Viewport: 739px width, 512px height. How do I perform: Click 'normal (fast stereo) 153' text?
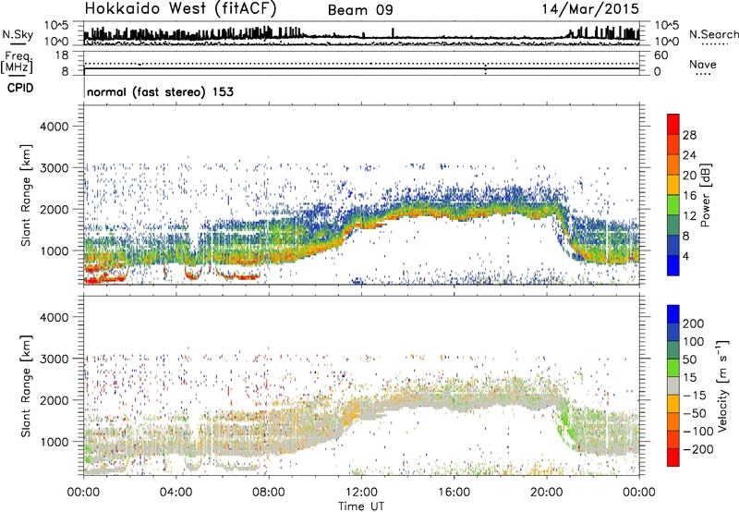(x=160, y=91)
